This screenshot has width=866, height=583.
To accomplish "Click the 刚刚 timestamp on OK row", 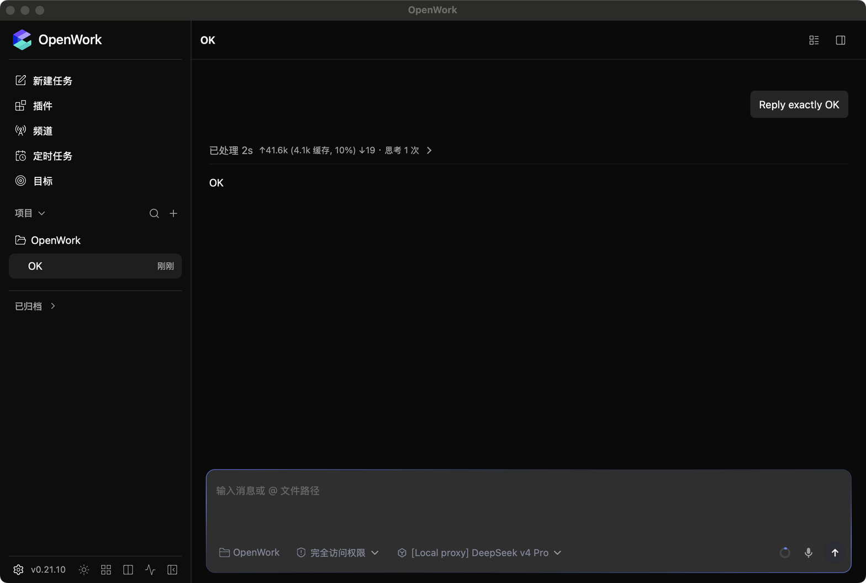I will click(x=166, y=266).
